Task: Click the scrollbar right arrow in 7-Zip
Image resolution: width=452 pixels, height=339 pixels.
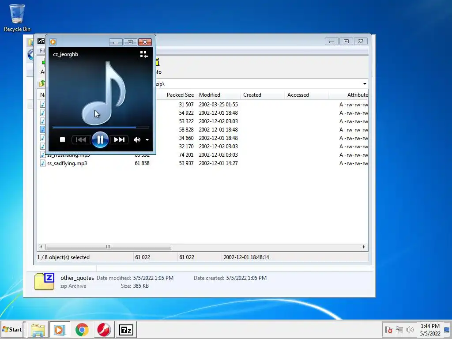Action: [x=364, y=247]
